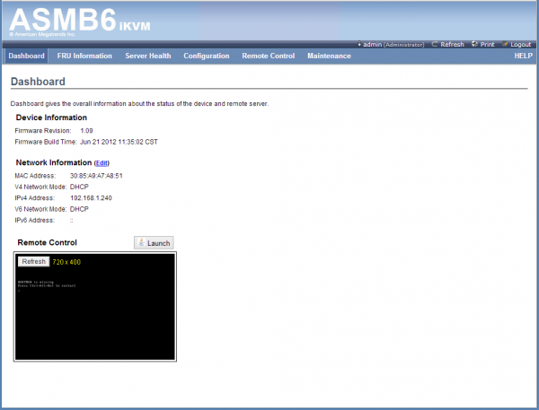
Task: Click the Print text link in header
Action: [x=487, y=44]
